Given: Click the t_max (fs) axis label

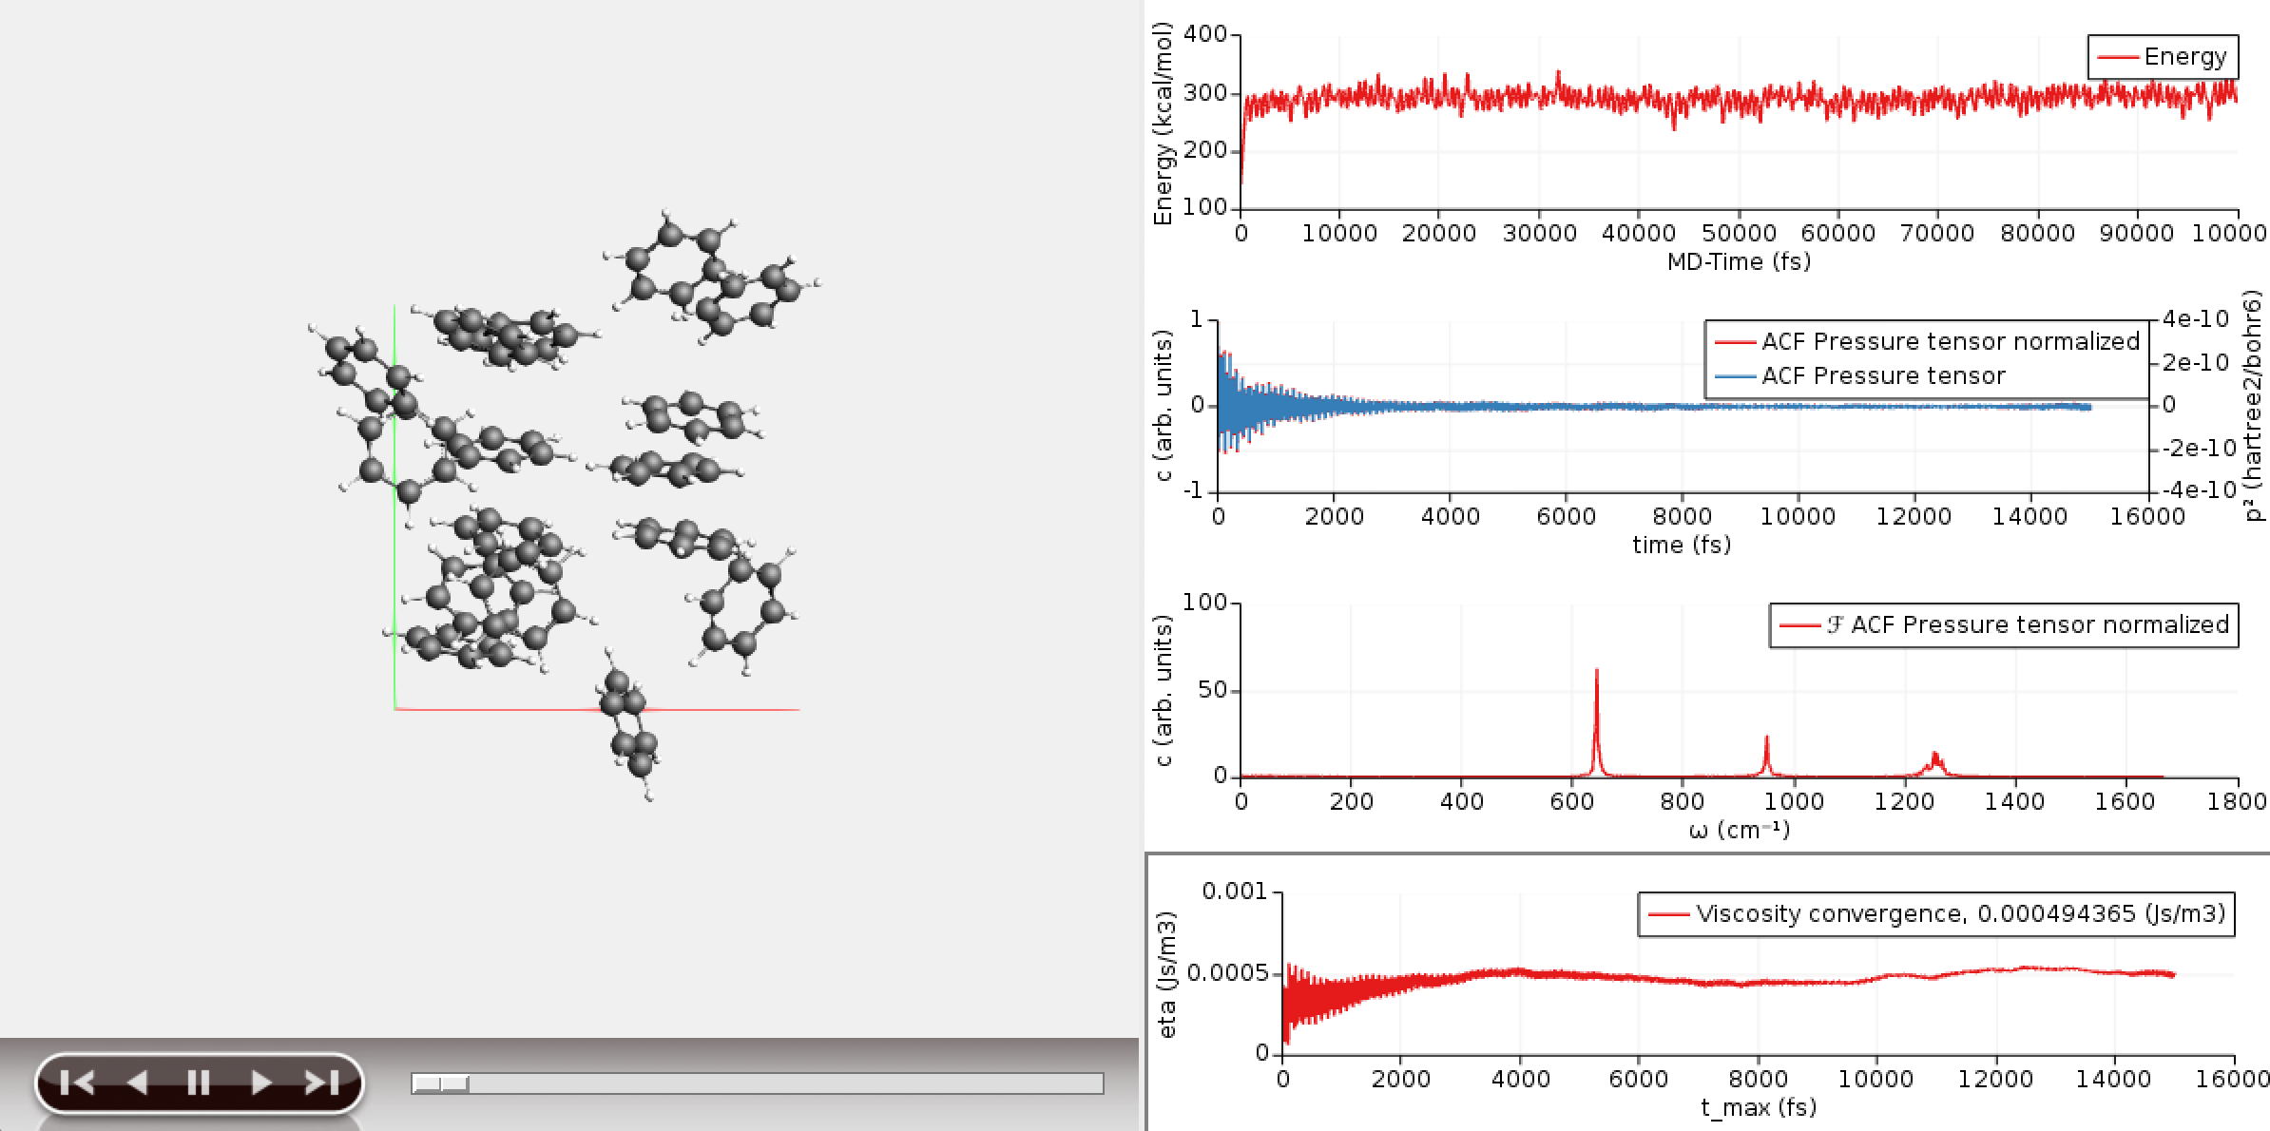Looking at the screenshot, I should pos(1758,1107).
